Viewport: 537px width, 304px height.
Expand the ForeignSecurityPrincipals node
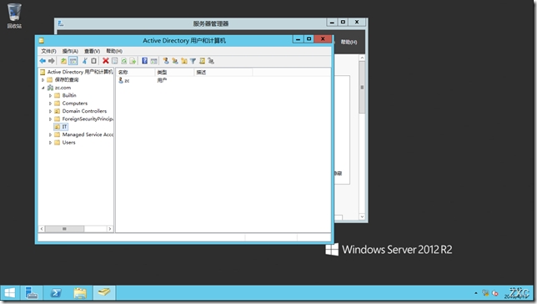50,119
